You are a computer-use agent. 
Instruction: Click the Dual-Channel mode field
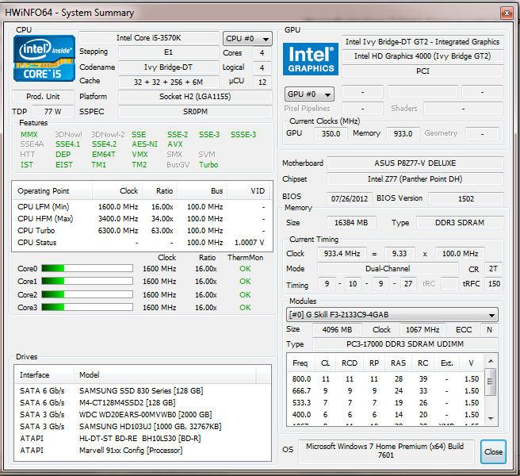click(x=388, y=268)
